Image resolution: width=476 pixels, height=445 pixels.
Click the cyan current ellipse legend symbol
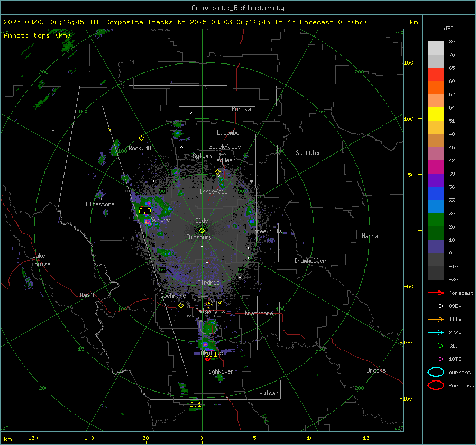point(436,372)
